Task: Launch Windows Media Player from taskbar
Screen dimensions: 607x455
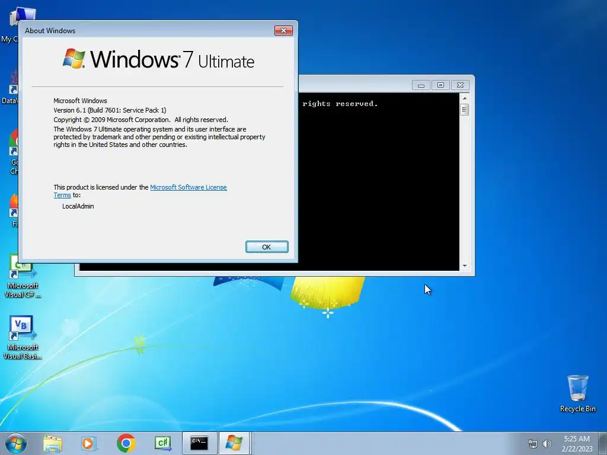Action: pos(89,443)
